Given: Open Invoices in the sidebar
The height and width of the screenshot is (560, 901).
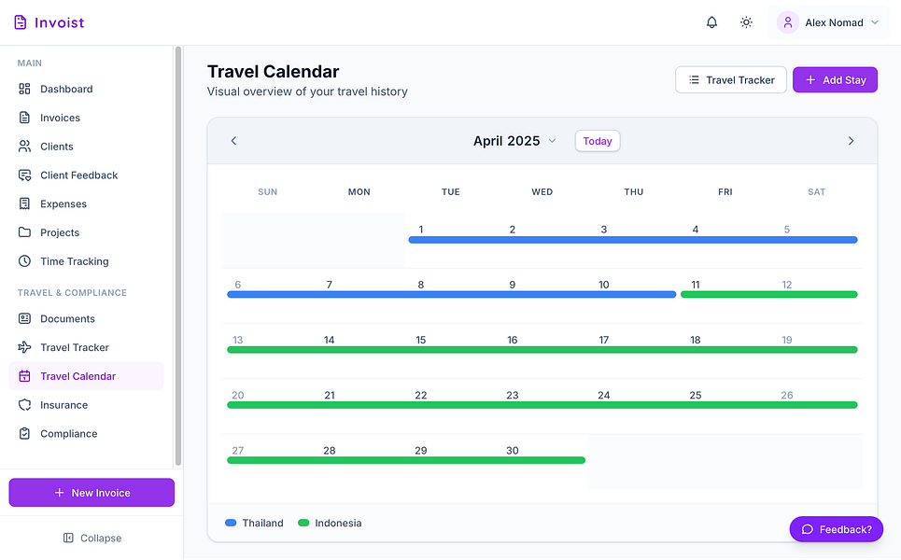Looking at the screenshot, I should pyautogui.click(x=60, y=119).
